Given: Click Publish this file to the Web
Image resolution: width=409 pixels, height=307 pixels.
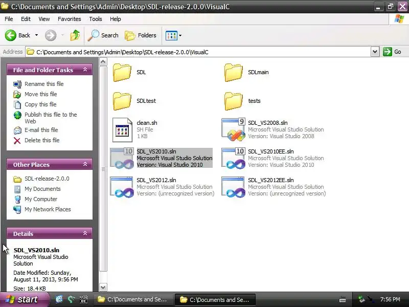Looking at the screenshot, I should 51,118.
